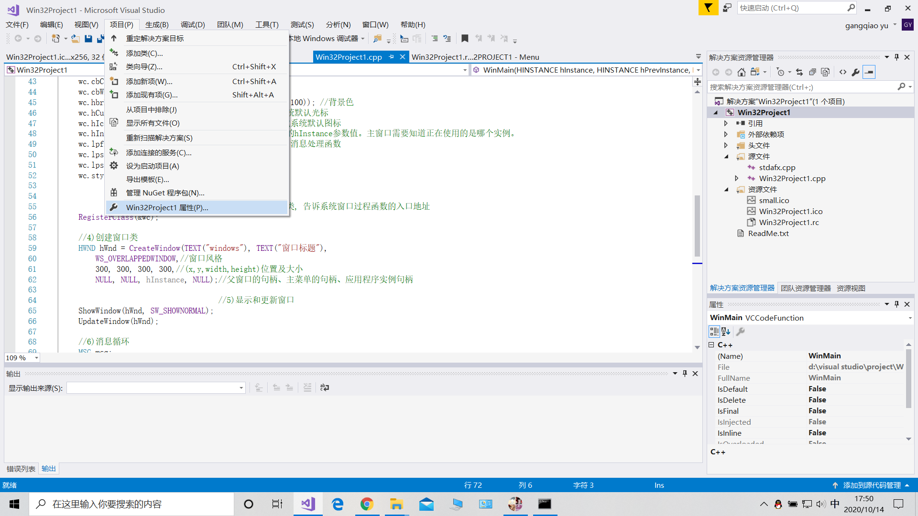Click the Windows taskbar search box
This screenshot has height=516, width=918.
click(x=131, y=504)
